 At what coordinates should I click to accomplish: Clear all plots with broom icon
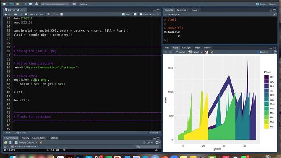tap(212, 52)
